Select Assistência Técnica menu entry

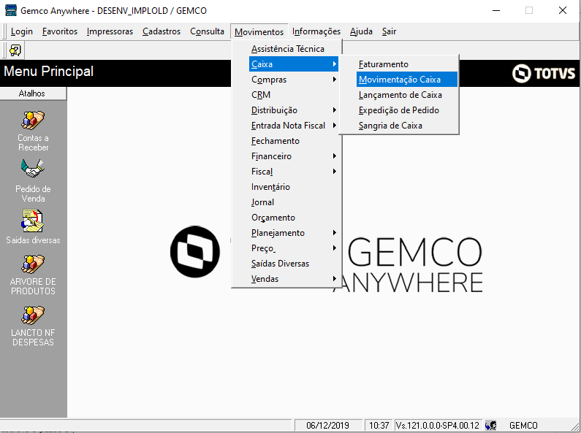(286, 49)
